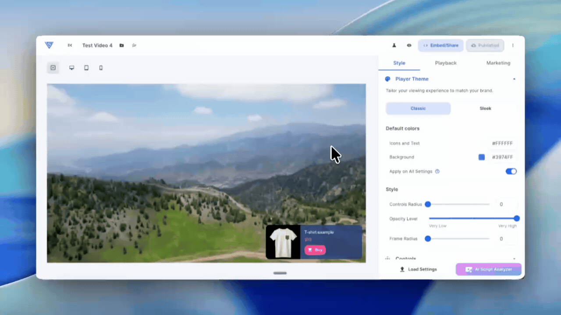Open the Style tab
561x315 pixels.
point(399,63)
